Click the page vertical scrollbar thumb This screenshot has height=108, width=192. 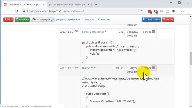(191, 59)
